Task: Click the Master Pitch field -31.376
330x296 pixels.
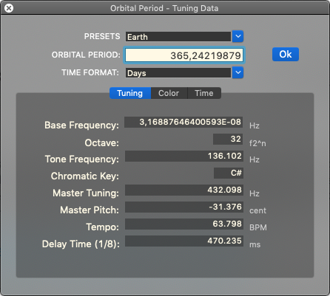Action: [184, 207]
